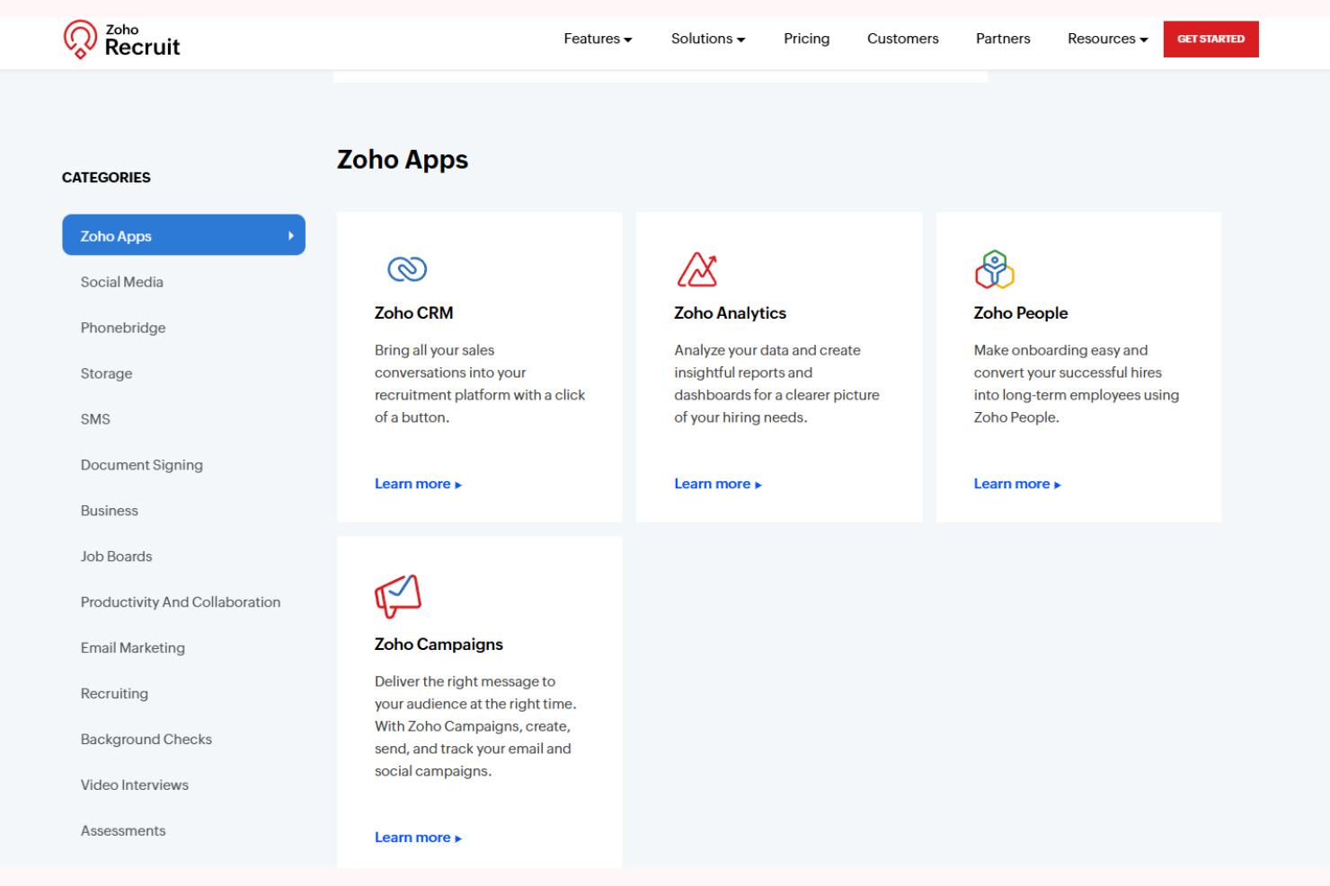Click the Customers navigation entry

click(x=902, y=39)
